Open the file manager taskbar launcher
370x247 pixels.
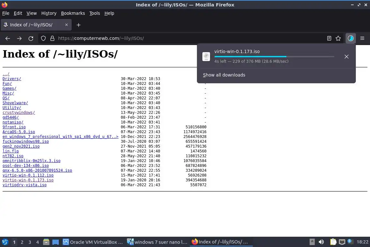(x=46, y=242)
